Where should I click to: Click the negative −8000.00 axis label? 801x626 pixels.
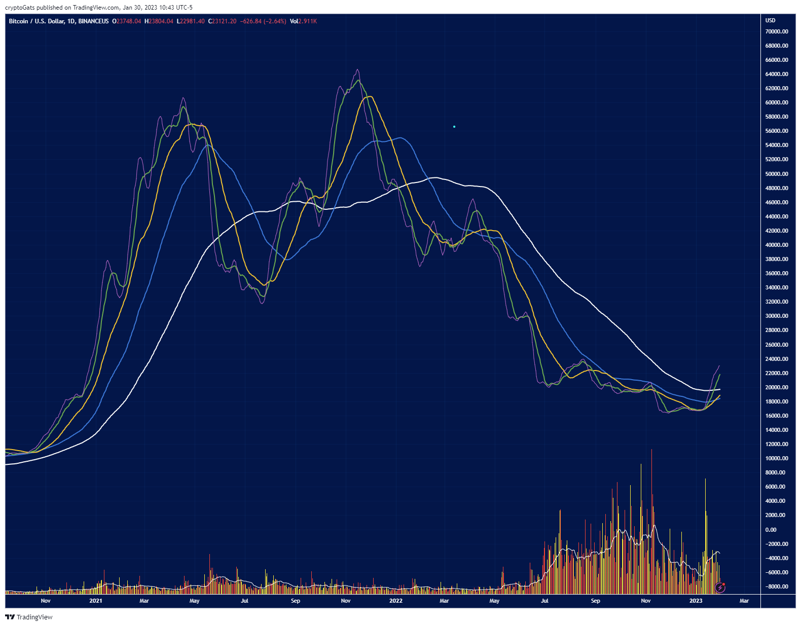coord(777,586)
